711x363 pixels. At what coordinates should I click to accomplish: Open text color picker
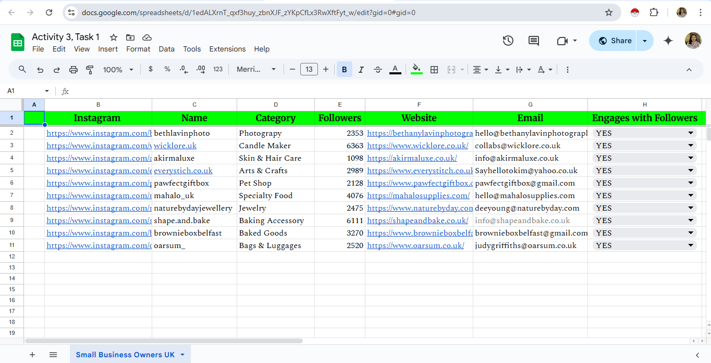pyautogui.click(x=395, y=69)
